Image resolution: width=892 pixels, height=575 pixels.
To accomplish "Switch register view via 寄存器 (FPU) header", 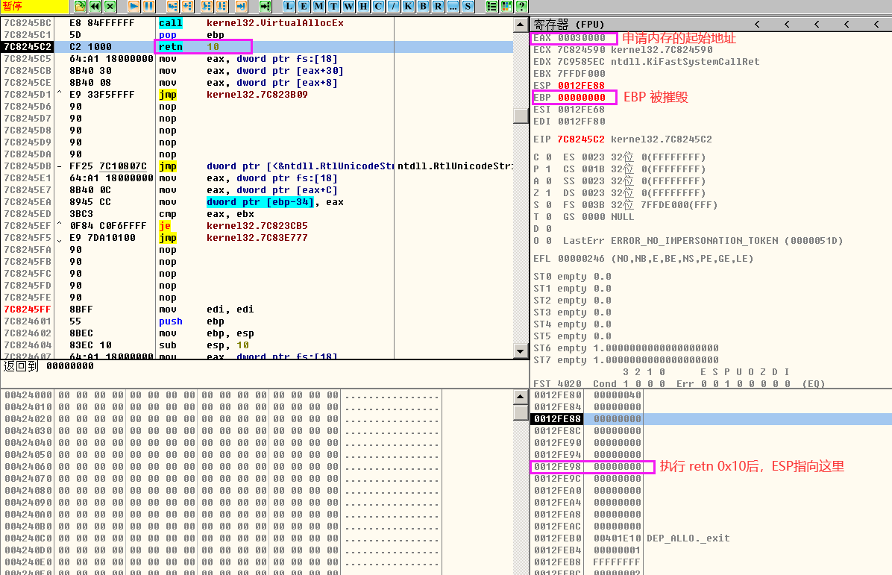I will [x=561, y=24].
